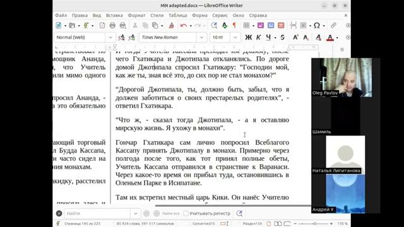This screenshot has height=227, width=404.
Task: Click the Cut scissors icon
Action: click(134, 25)
